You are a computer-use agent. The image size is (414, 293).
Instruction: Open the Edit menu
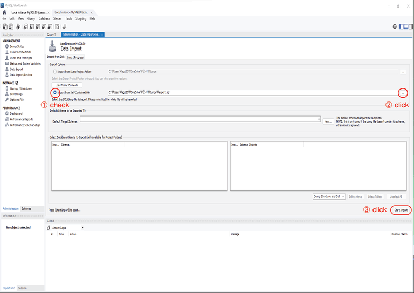[12, 19]
